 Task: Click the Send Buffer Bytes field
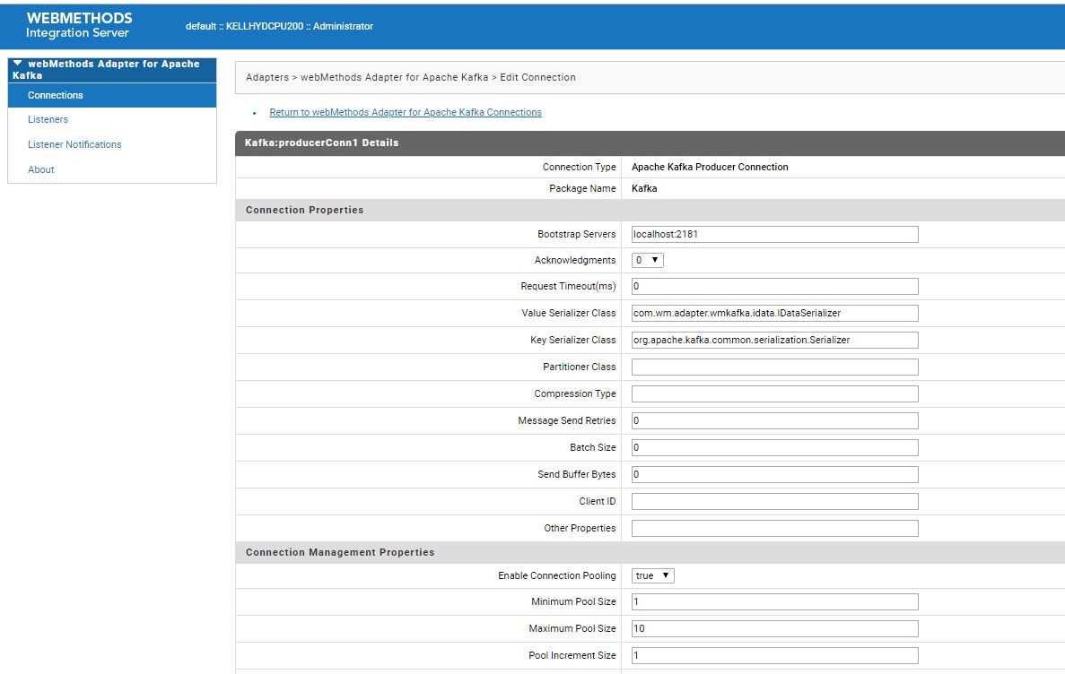(x=774, y=474)
